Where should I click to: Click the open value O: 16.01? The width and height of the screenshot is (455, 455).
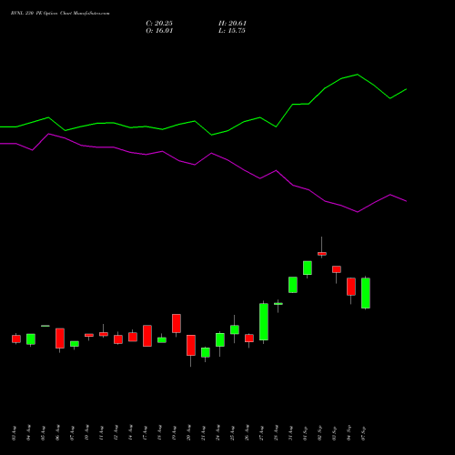tap(159, 31)
